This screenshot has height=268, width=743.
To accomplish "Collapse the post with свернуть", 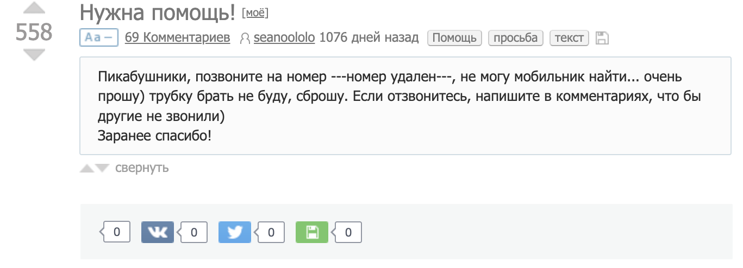I will coord(142,168).
